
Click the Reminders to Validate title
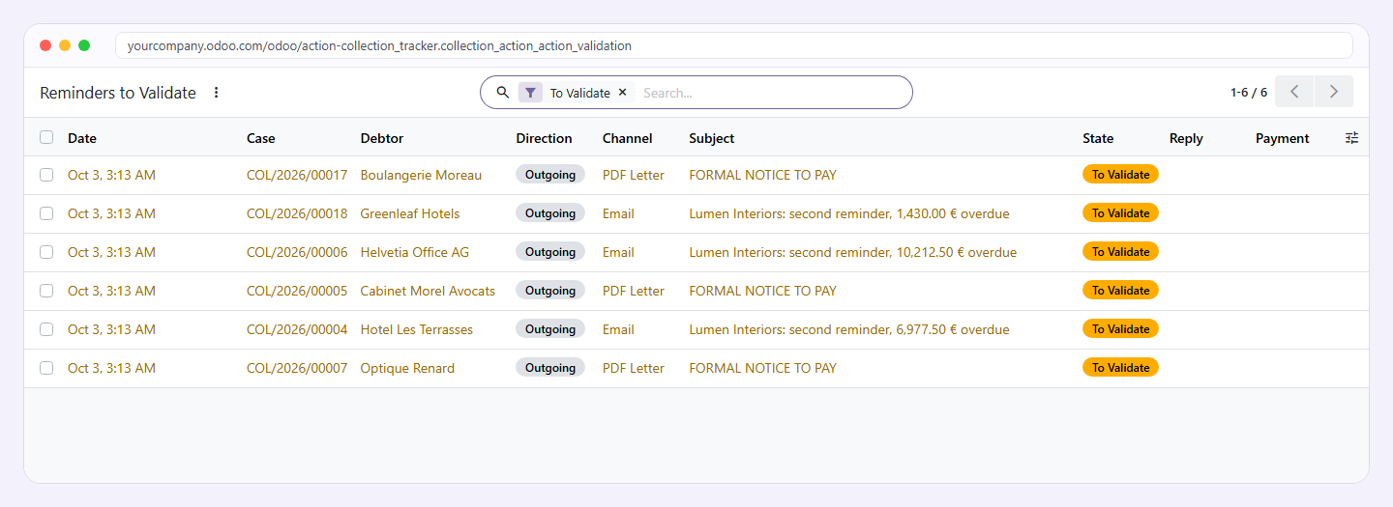point(118,93)
